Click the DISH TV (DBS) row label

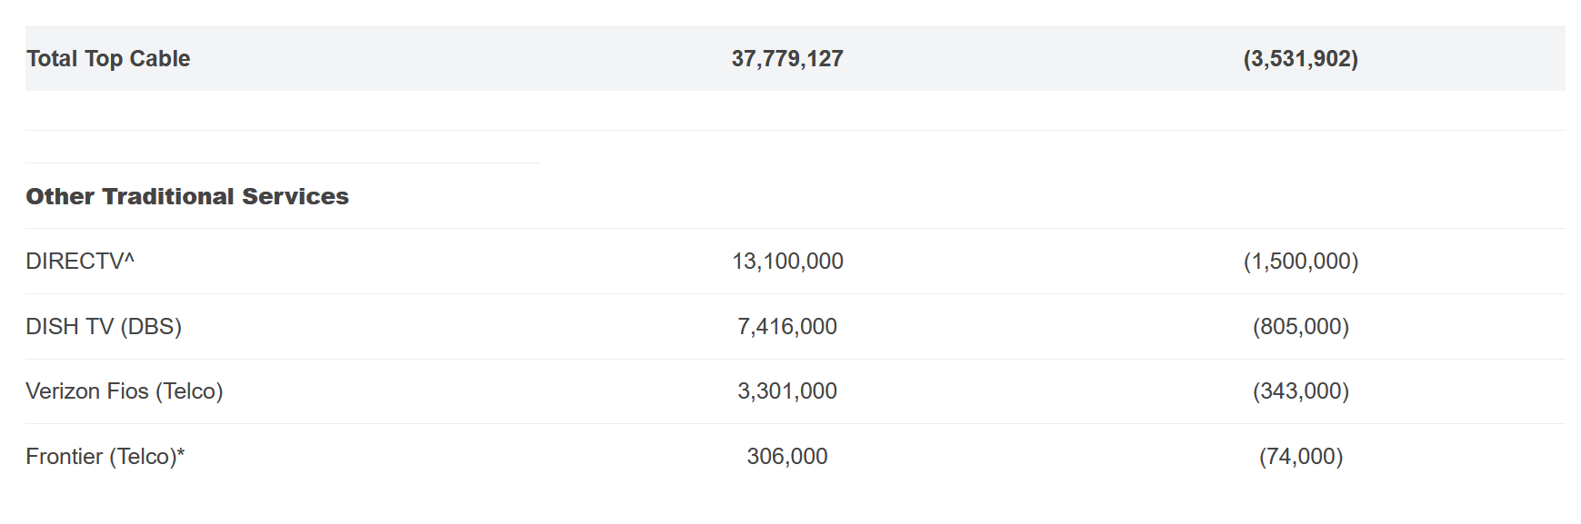104,327
